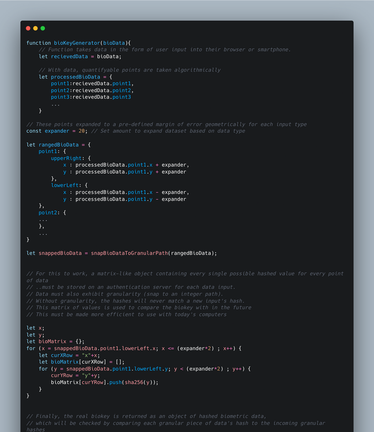374x432 pixels.
Task: Click the upperRight property key
Action: pos(66,158)
